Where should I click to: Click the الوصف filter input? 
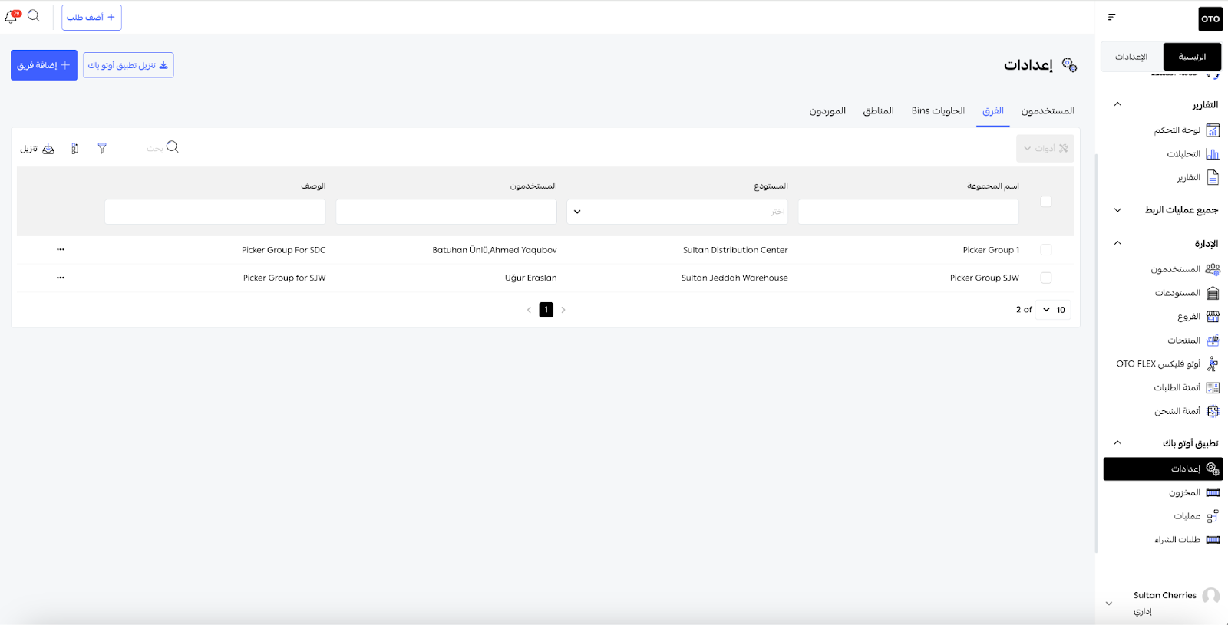click(215, 212)
